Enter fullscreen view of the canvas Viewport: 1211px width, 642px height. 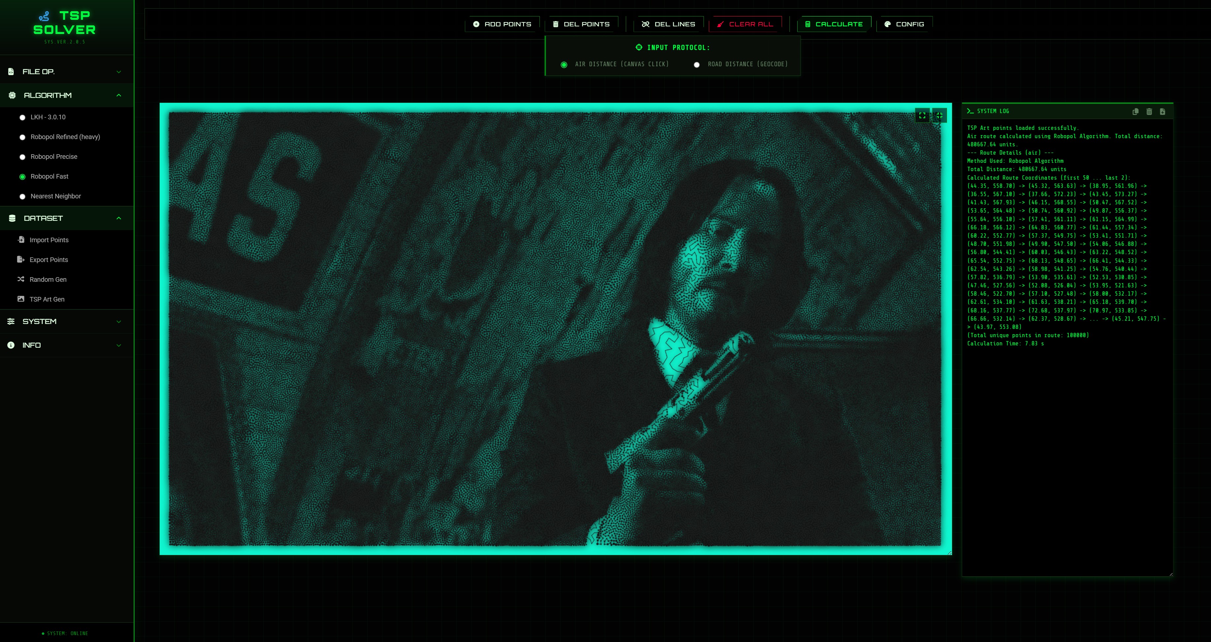(922, 116)
